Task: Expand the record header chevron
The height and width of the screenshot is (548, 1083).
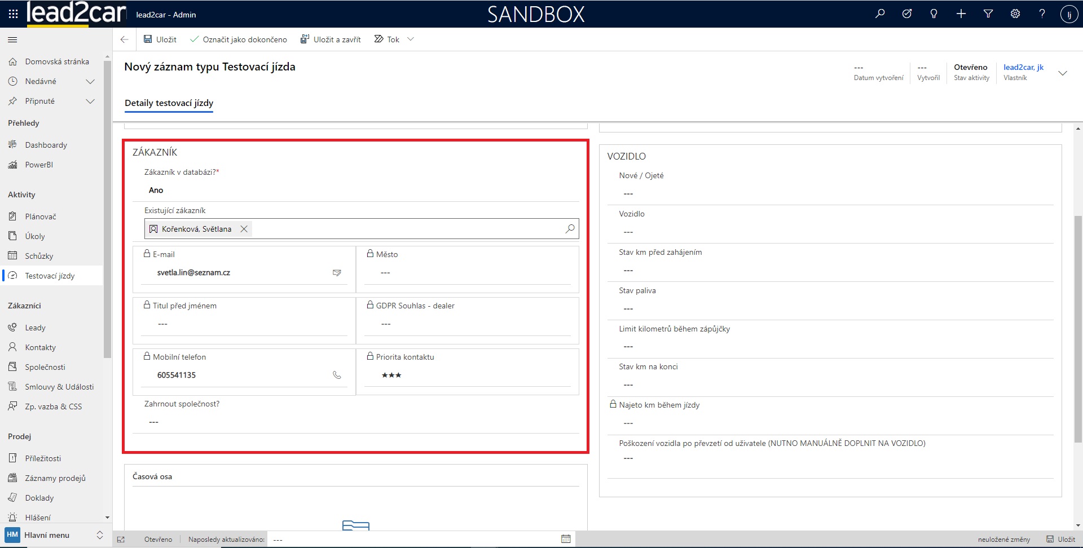Action: click(x=1063, y=73)
